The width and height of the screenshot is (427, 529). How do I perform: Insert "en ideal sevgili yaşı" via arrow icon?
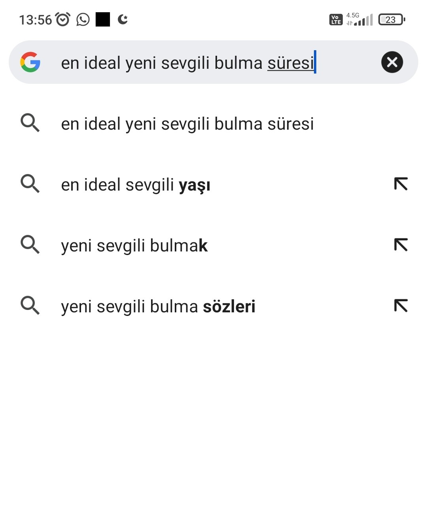click(401, 184)
